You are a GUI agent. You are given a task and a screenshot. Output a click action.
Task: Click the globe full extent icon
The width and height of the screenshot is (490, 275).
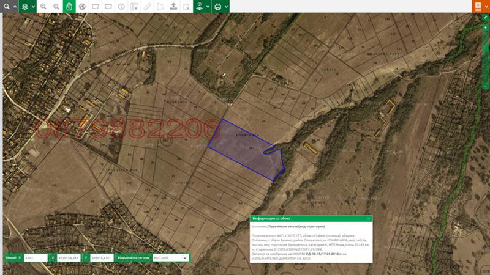click(82, 6)
